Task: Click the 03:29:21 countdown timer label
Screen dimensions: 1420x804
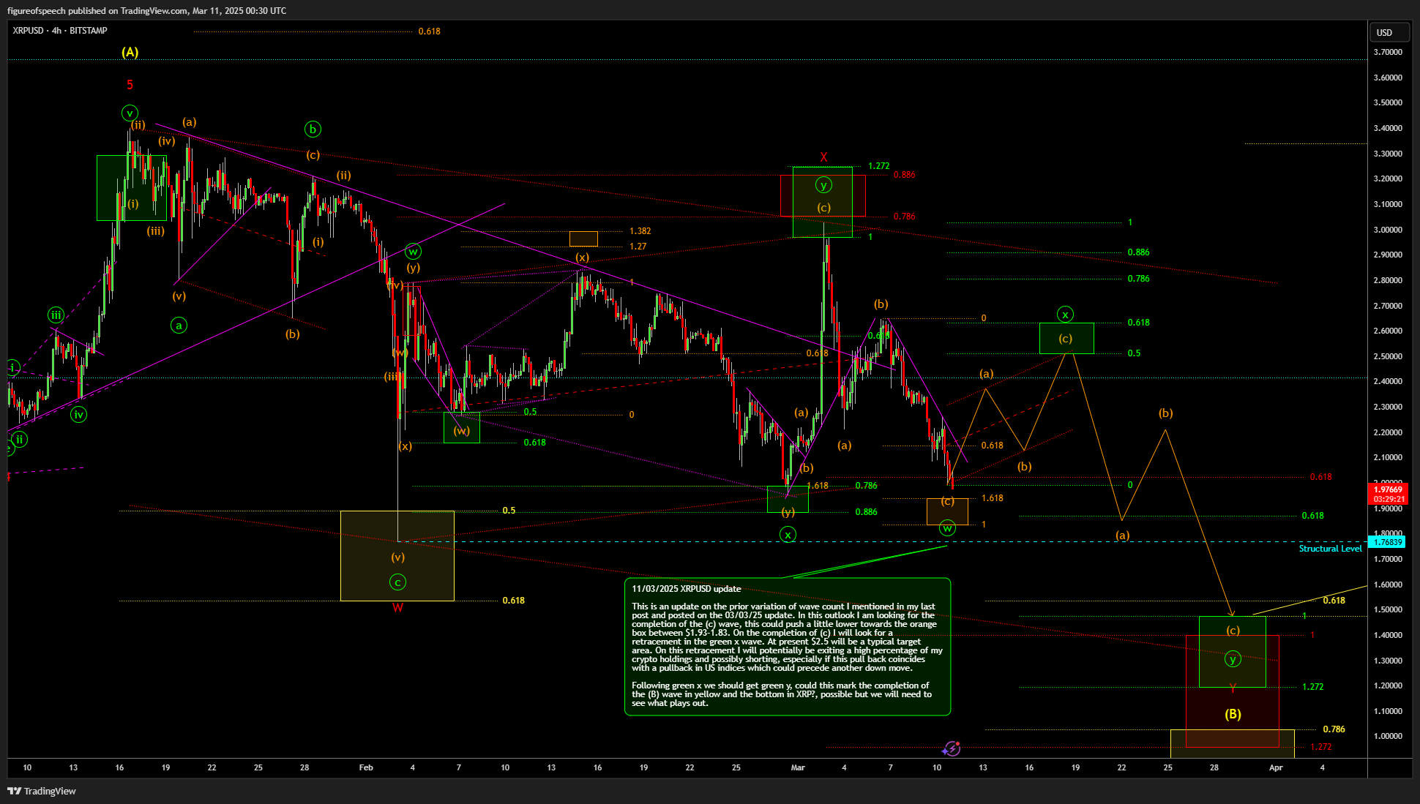Action: click(x=1388, y=499)
